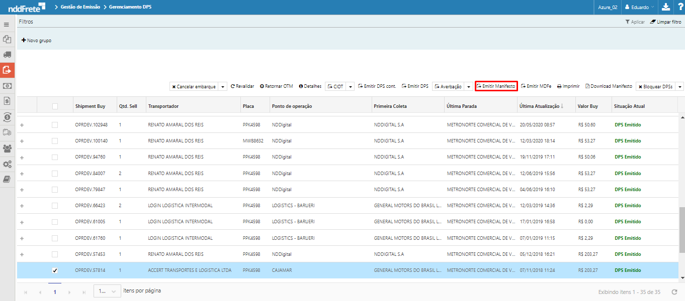Click the truck icon in the left sidebar

pyautogui.click(x=7, y=54)
